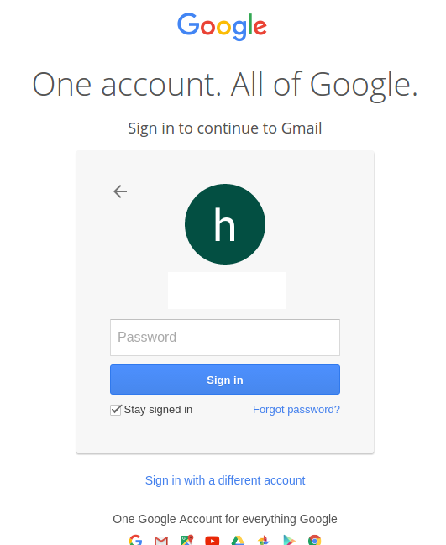This screenshot has width=446, height=545.
Task: Click the Sign in to continue to Gmail text
Action: click(225, 128)
